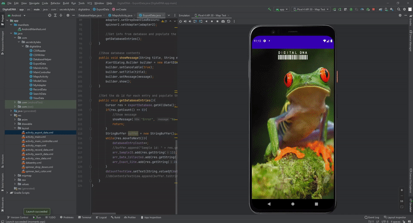
Task: Open IDE settings gear in main toolbar
Action: point(404,9)
